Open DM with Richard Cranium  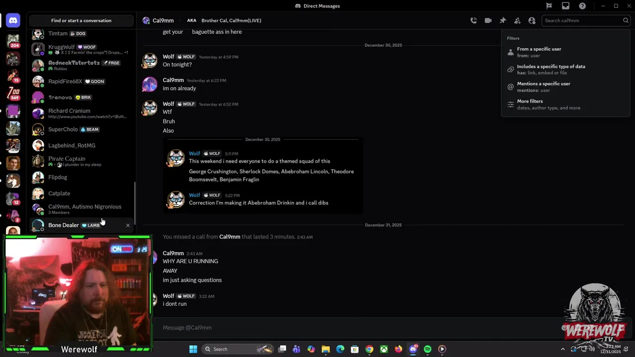[x=81, y=113]
